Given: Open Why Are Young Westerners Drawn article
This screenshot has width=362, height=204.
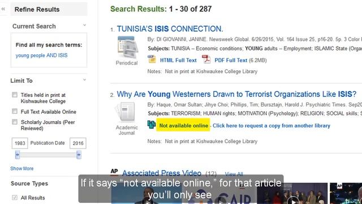Looking at the screenshot, I should (236, 95).
